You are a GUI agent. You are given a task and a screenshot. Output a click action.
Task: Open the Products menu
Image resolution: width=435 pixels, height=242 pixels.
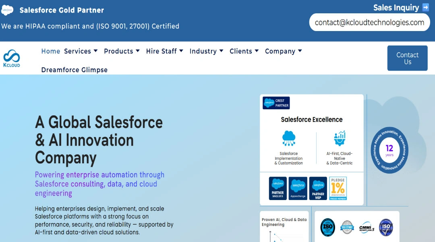pos(119,51)
